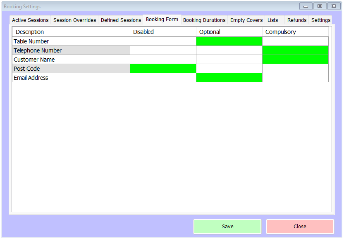Set Table Number to Disabled
Image resolution: width=344 pixels, height=239 pixels.
pos(163,41)
